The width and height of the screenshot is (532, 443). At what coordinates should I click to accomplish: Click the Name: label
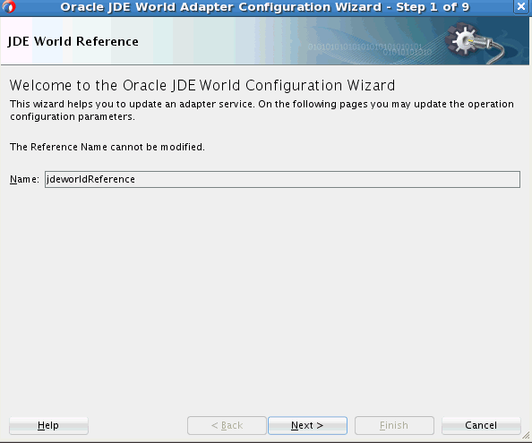(24, 179)
